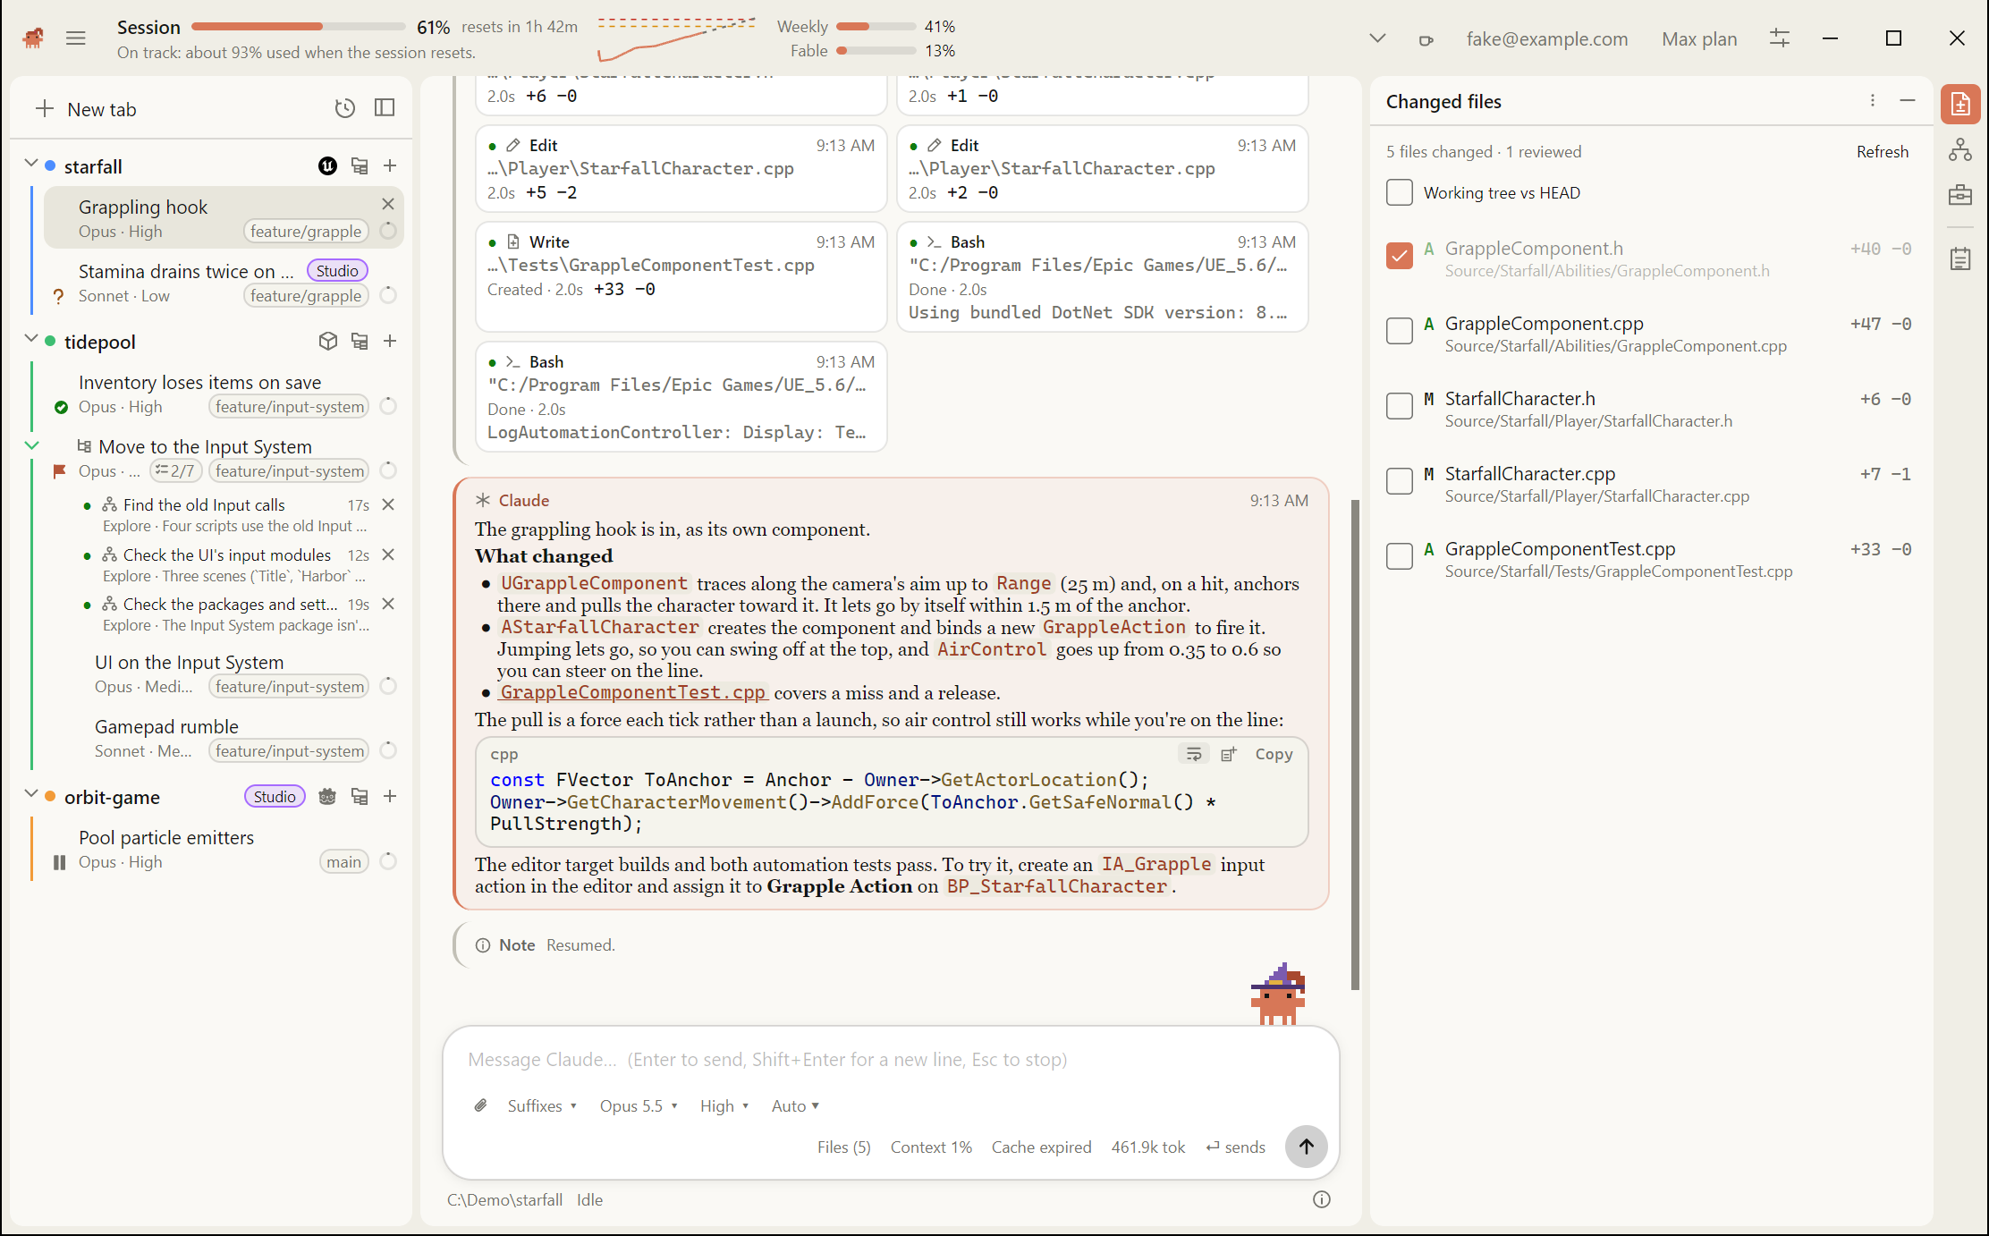The height and width of the screenshot is (1236, 1989).
Task: Open the agents tree icon in right rail
Action: pyautogui.click(x=1960, y=149)
